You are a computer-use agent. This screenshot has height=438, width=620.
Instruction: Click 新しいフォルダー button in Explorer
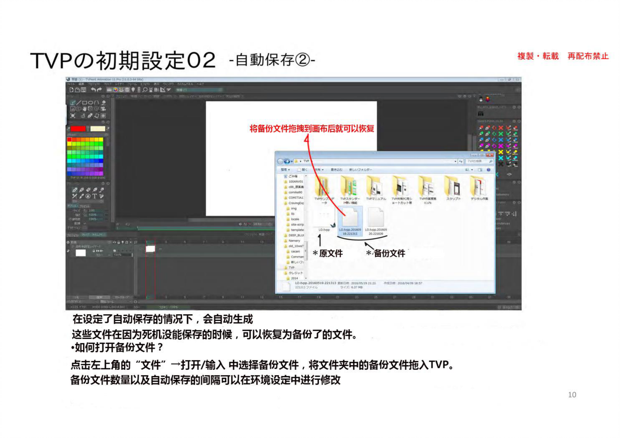point(360,170)
